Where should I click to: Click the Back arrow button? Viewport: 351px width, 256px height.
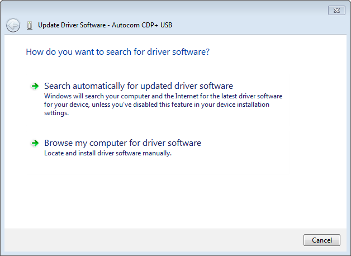13,25
